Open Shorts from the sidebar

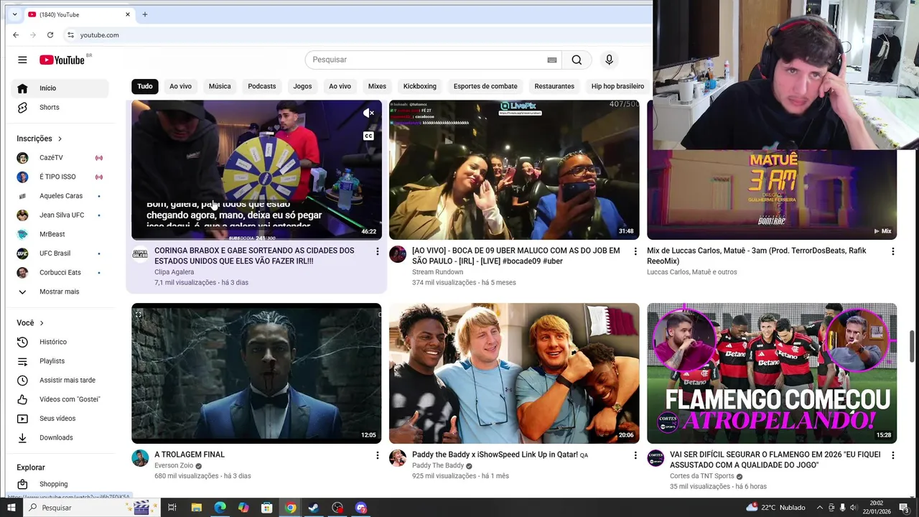pyautogui.click(x=60, y=107)
